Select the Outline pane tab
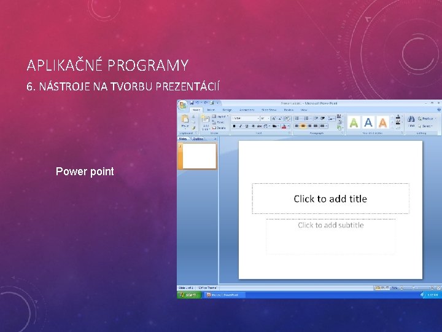The width and height of the screenshot is (442, 332). (x=198, y=139)
